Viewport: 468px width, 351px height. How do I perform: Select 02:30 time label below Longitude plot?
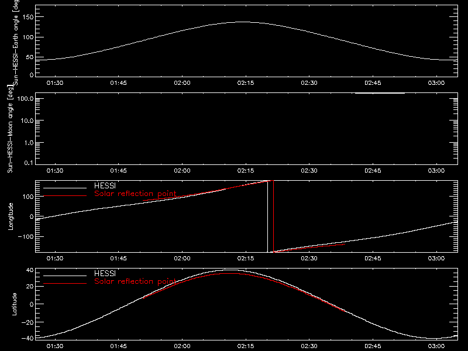pos(309,259)
